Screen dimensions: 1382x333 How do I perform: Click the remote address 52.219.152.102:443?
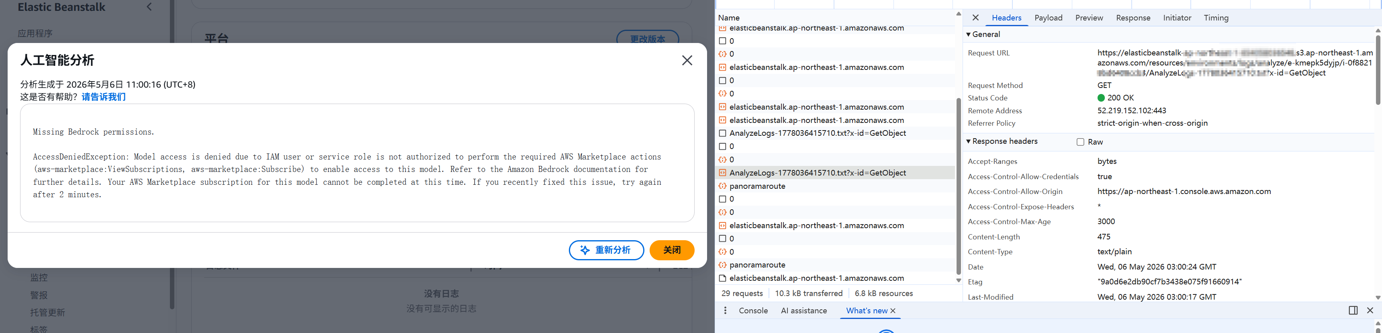click(x=1132, y=111)
